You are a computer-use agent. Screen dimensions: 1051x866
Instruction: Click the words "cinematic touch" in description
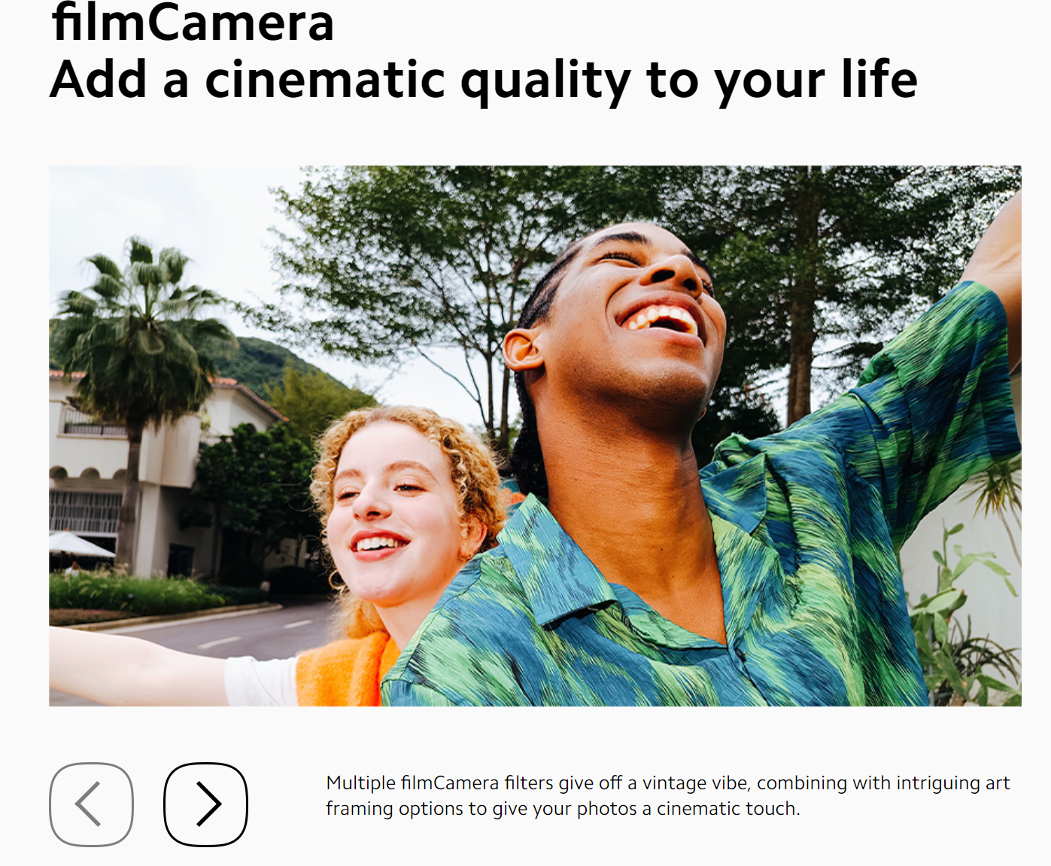[727, 809]
